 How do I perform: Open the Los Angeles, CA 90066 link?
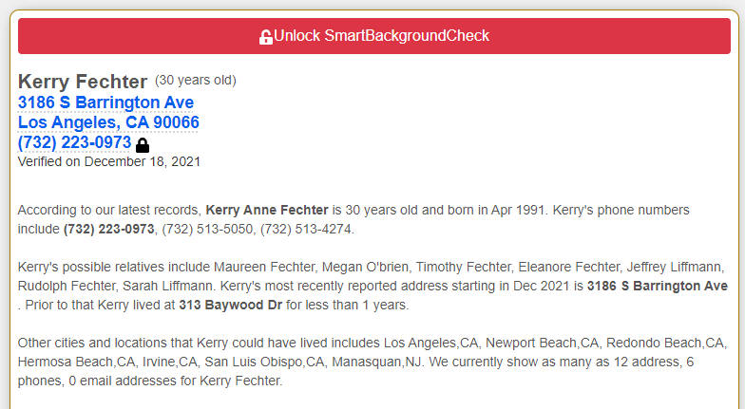click(x=108, y=122)
